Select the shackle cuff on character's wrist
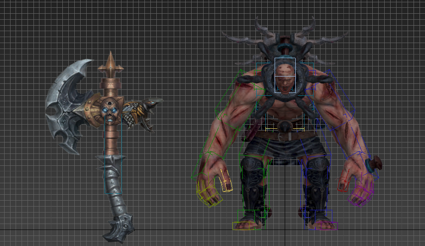The height and width of the screenshot is (246, 425). [x=373, y=164]
